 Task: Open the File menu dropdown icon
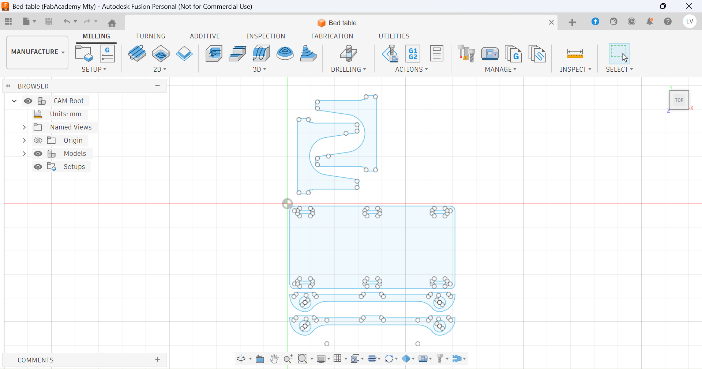coord(29,22)
